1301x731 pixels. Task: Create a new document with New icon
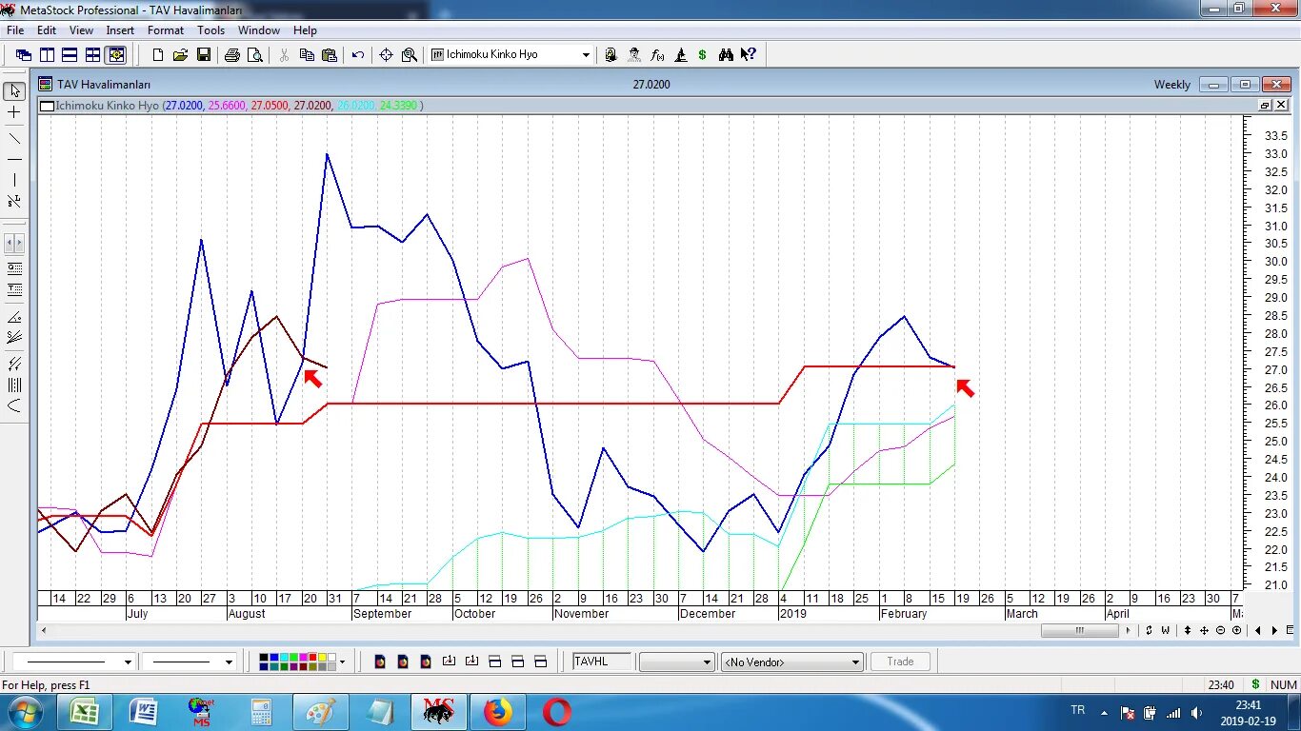(x=158, y=55)
